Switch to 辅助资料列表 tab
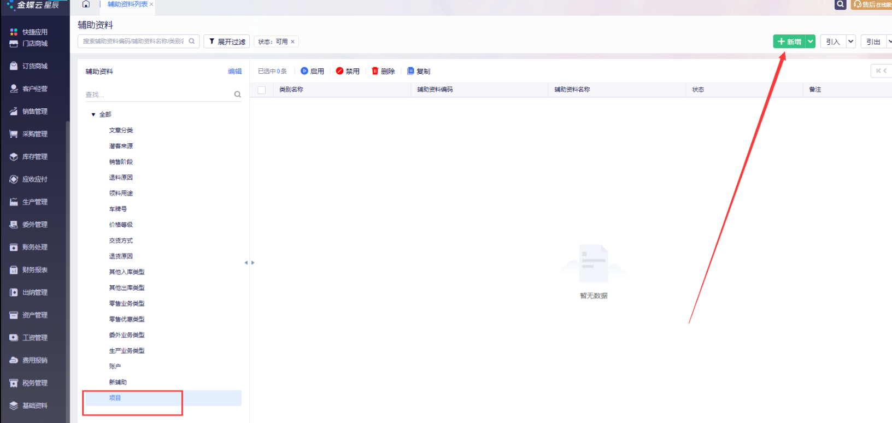 tap(127, 4)
